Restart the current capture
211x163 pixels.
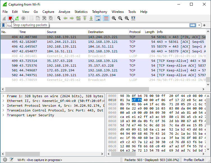click(x=17, y=18)
